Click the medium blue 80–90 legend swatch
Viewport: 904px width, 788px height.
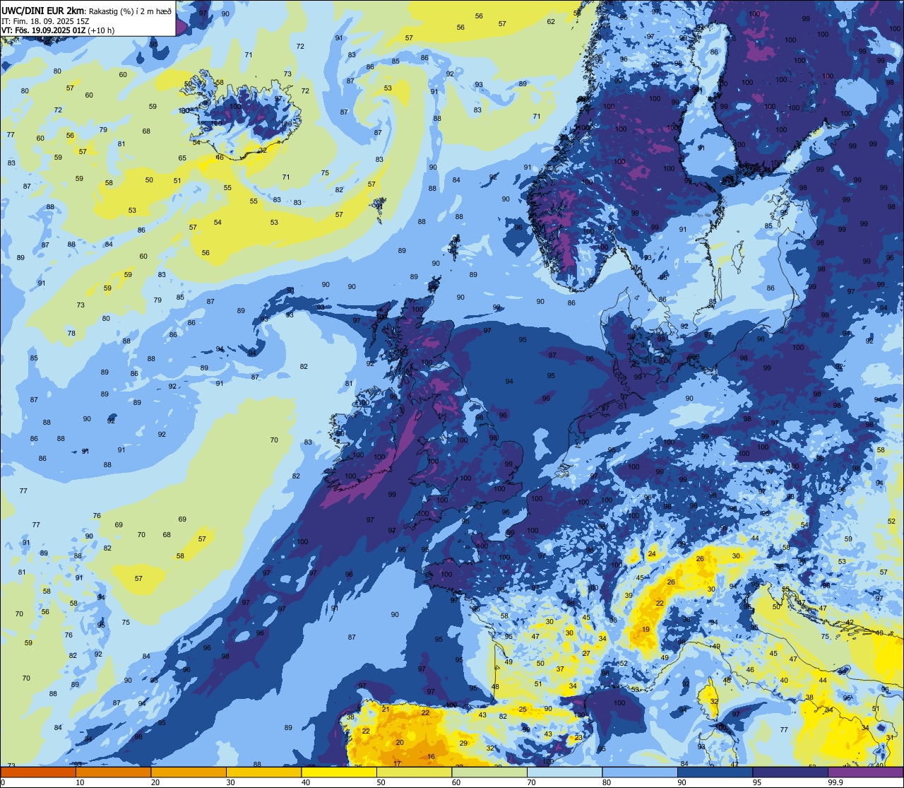[641, 772]
